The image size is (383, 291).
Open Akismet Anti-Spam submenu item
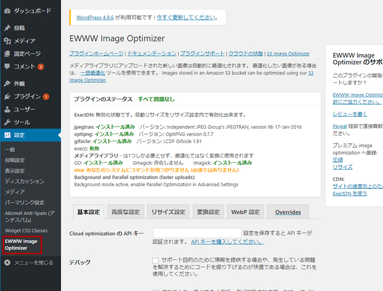(30, 217)
